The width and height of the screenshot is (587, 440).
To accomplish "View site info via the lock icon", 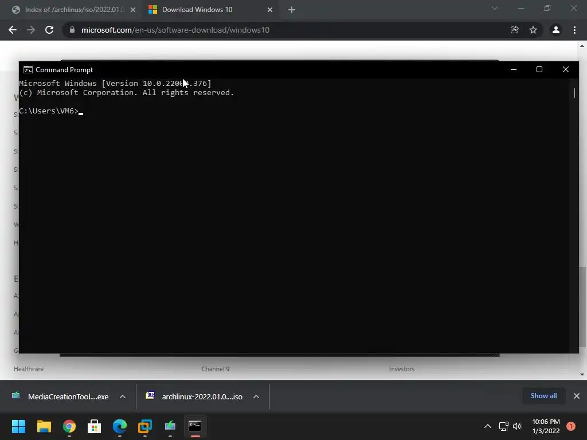I will point(72,30).
